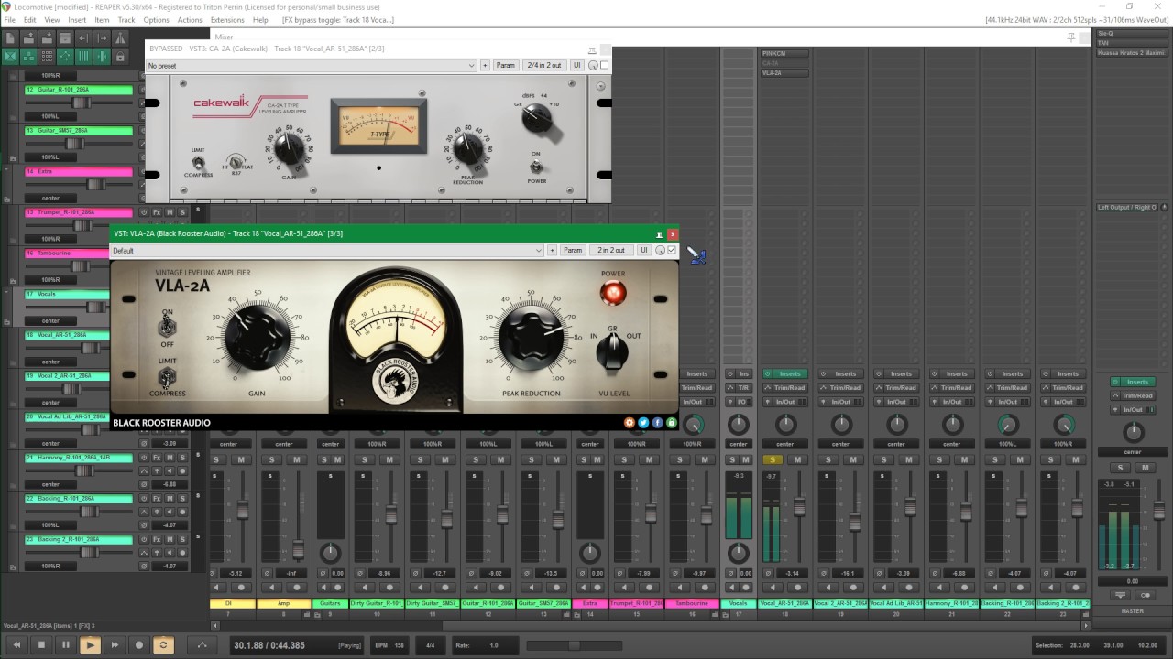
Task: Click the Play transport button
Action: point(90,645)
